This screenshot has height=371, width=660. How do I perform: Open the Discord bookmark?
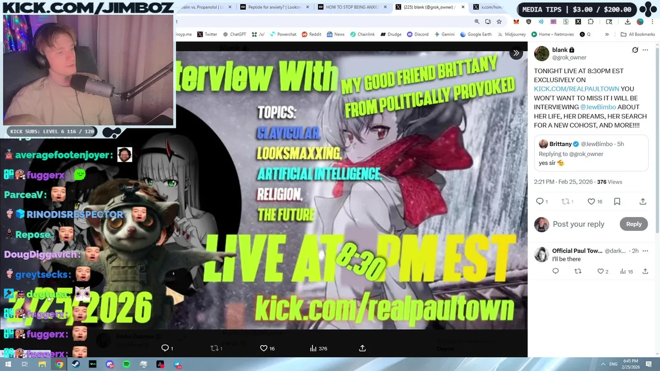417,35
